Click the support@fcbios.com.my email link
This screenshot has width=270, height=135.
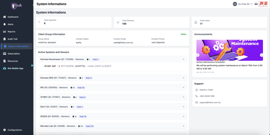pyautogui.click(x=210, y=102)
